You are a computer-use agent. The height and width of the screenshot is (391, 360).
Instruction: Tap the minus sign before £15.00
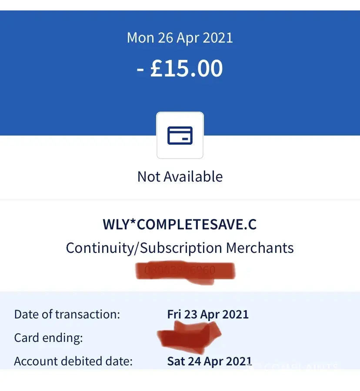(x=140, y=70)
